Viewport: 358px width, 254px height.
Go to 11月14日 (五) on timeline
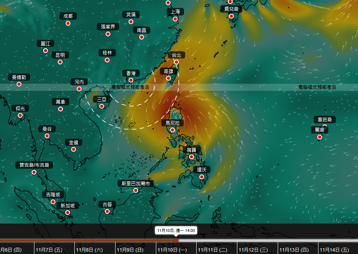coord(334,250)
